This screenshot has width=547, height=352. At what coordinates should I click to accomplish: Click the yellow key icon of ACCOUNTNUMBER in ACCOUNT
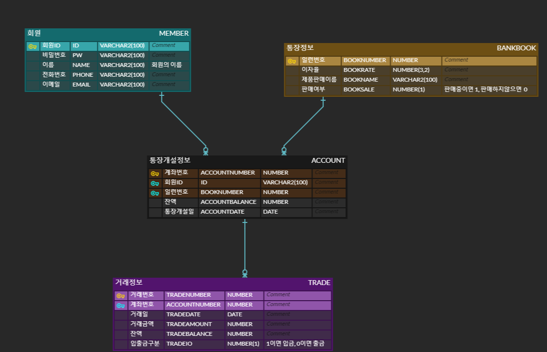point(155,174)
